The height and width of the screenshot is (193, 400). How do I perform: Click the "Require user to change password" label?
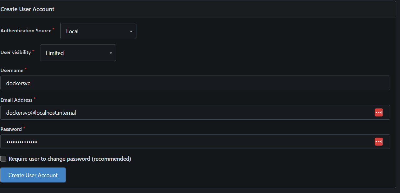(70, 159)
